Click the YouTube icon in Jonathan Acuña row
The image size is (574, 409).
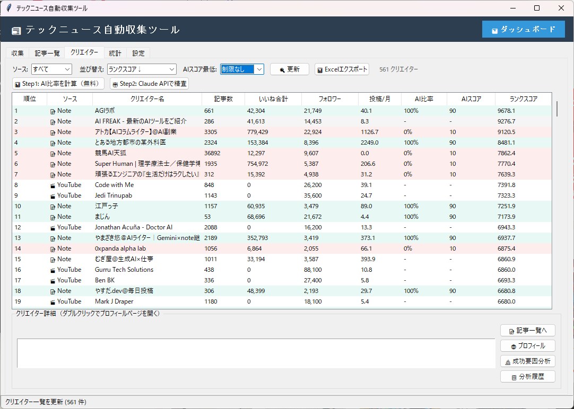click(x=53, y=228)
